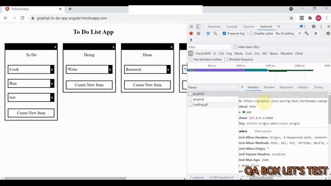
Task: Click the page horizontal scrollbar
Action: [65, 178]
